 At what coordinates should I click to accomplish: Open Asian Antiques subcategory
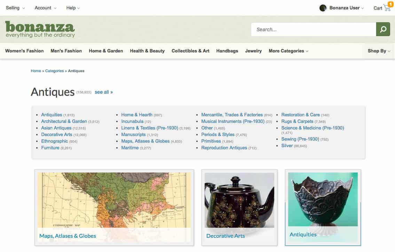pyautogui.click(x=56, y=128)
